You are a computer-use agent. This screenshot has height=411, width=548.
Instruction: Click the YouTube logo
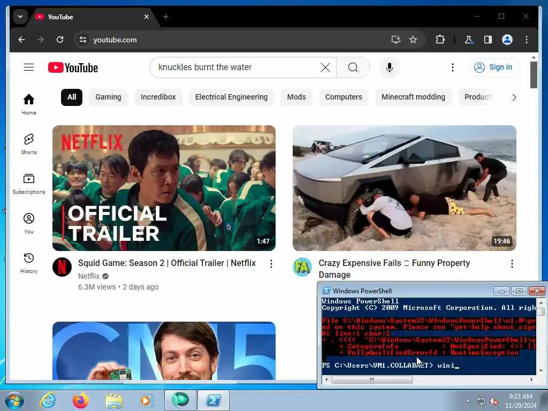coord(73,67)
